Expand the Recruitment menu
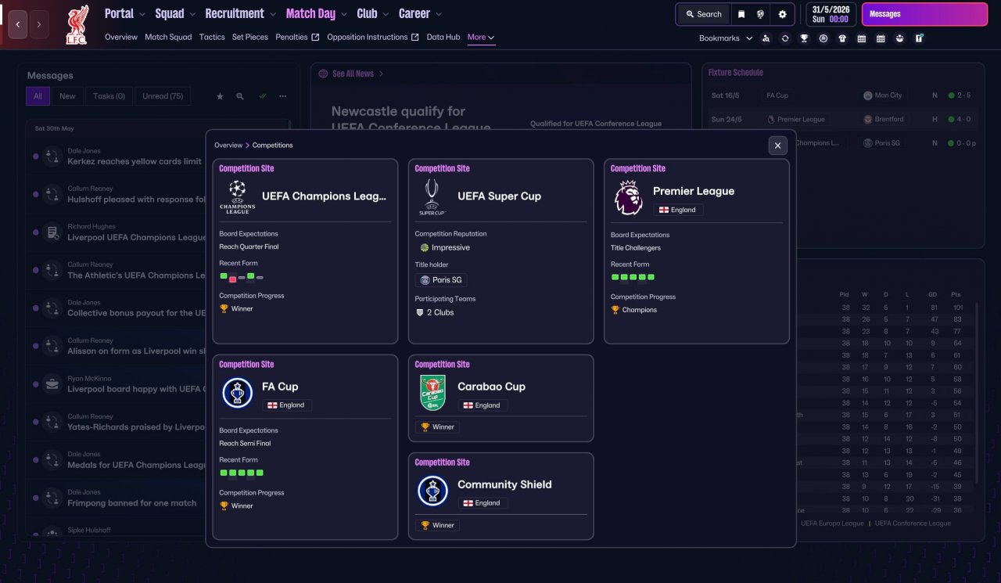The image size is (1001, 583). click(241, 14)
